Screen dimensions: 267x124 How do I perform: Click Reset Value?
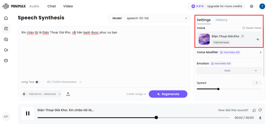[252, 28]
